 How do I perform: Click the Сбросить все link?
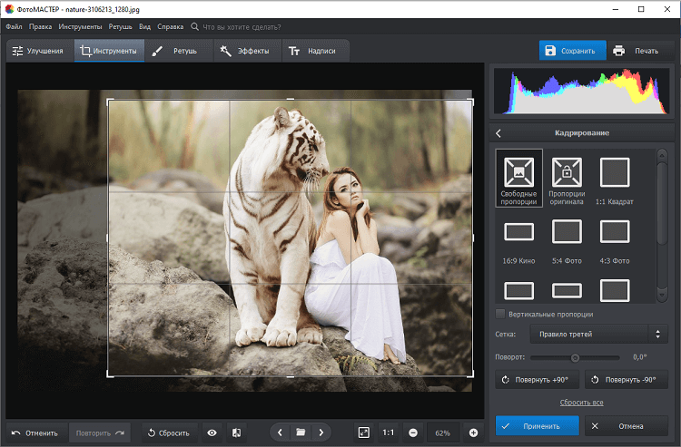tap(581, 402)
